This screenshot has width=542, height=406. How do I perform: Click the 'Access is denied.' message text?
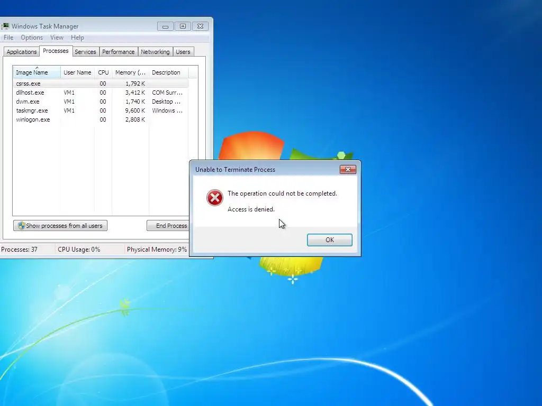point(251,209)
